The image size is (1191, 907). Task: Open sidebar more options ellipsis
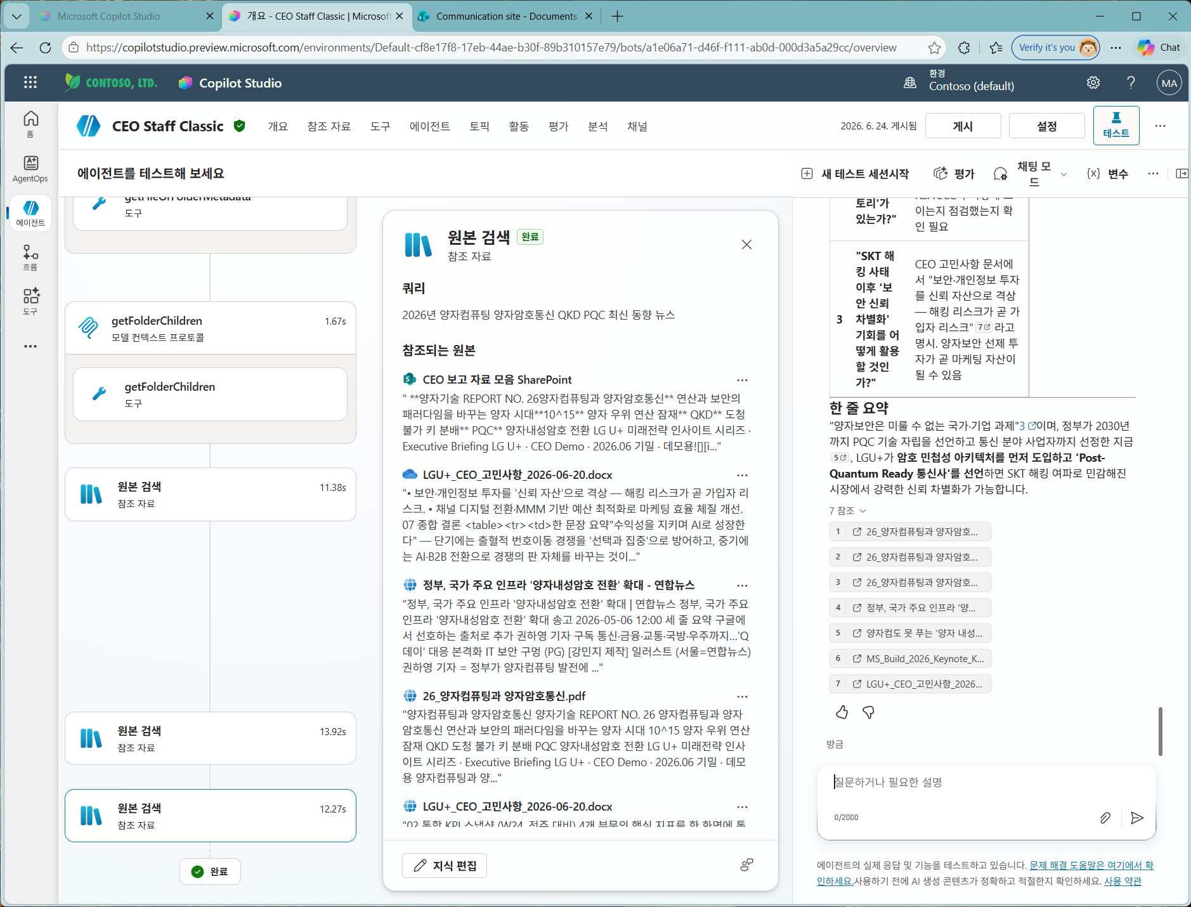30,346
